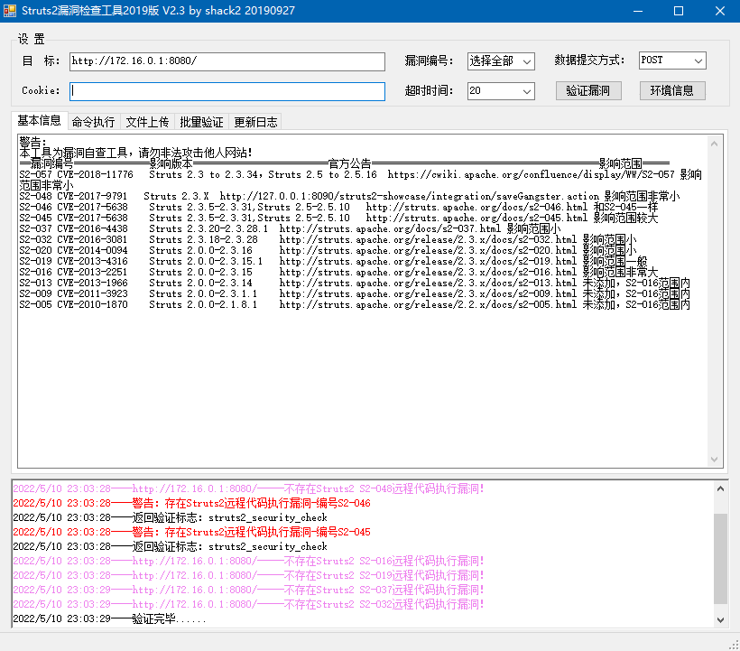Open the 超时时间 dropdown set to 20
740x651 pixels.
pos(501,91)
